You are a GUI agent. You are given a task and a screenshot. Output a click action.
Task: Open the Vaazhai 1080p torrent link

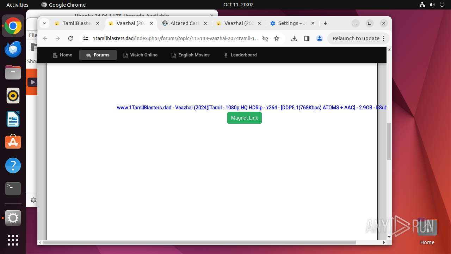252,108
